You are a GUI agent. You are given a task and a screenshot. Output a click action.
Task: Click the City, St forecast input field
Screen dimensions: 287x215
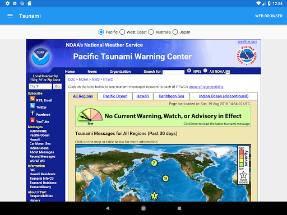coord(40,86)
